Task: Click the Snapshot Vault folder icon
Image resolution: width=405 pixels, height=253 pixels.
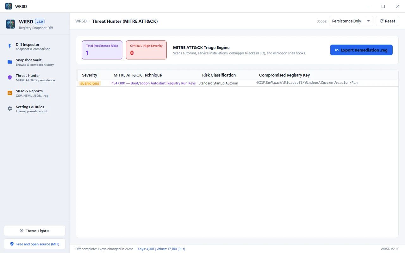Action: [10, 62]
